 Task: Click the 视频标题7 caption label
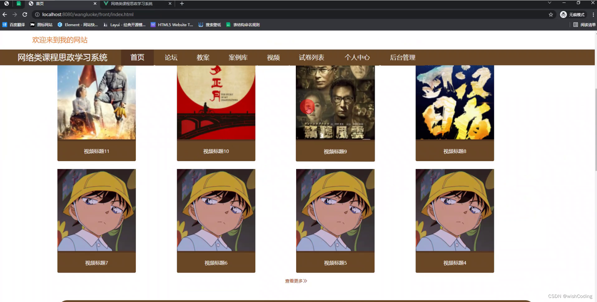coord(97,263)
